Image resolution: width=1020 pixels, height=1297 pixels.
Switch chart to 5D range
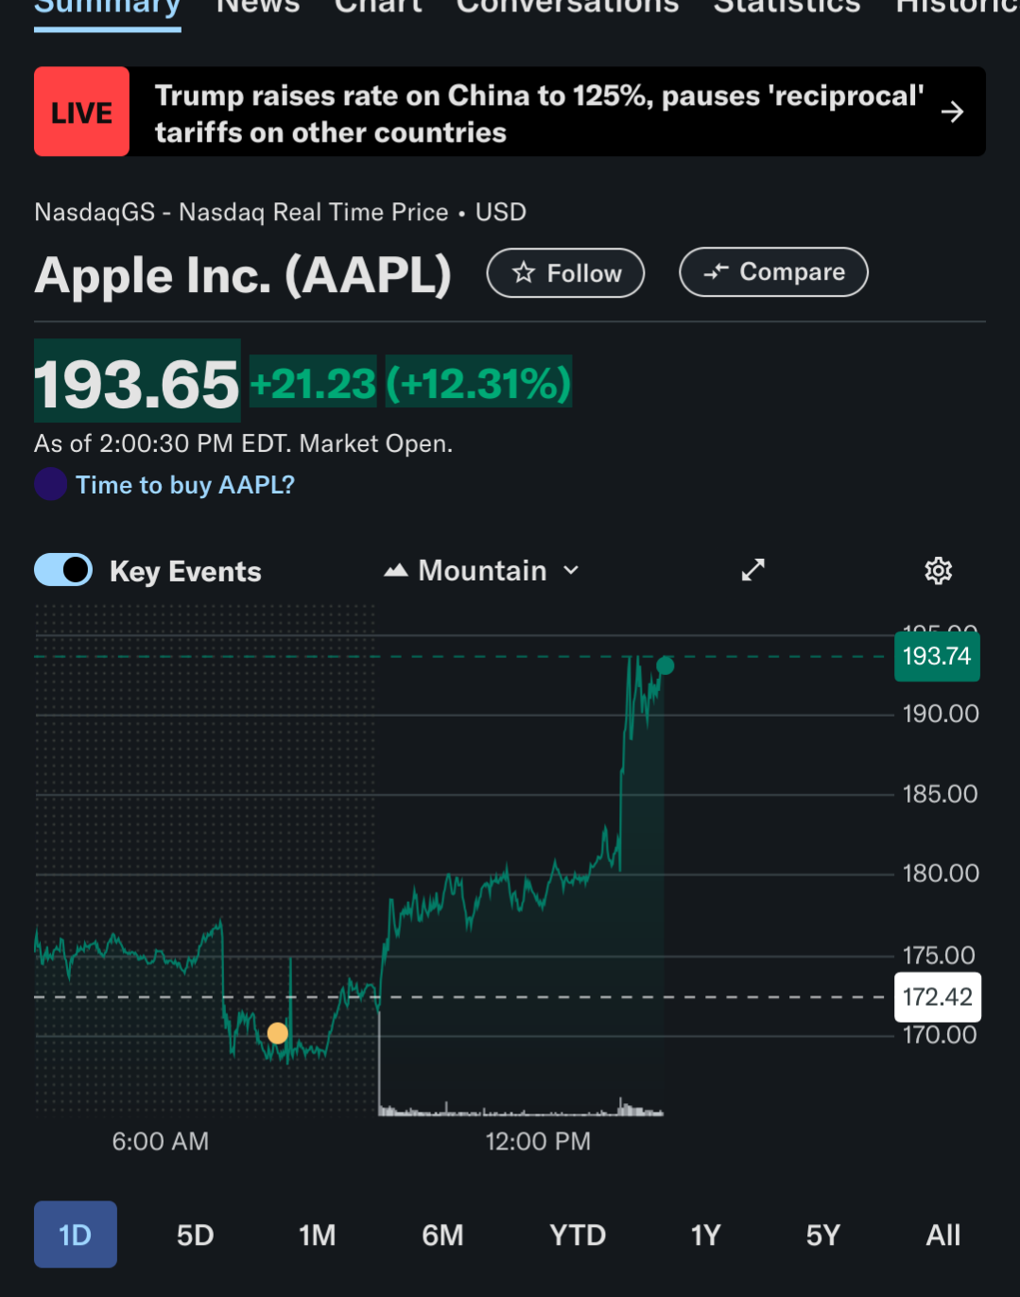[x=196, y=1235]
